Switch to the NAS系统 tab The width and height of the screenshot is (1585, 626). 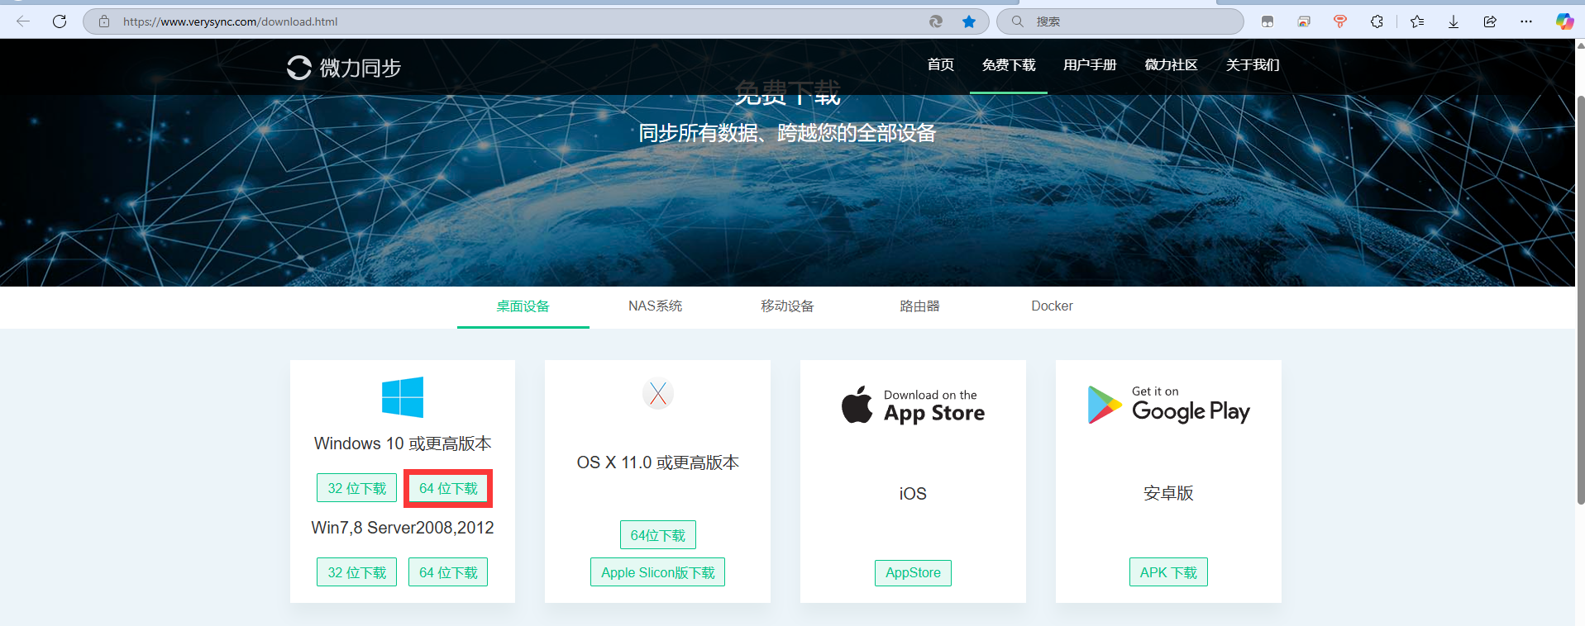pyautogui.click(x=655, y=306)
